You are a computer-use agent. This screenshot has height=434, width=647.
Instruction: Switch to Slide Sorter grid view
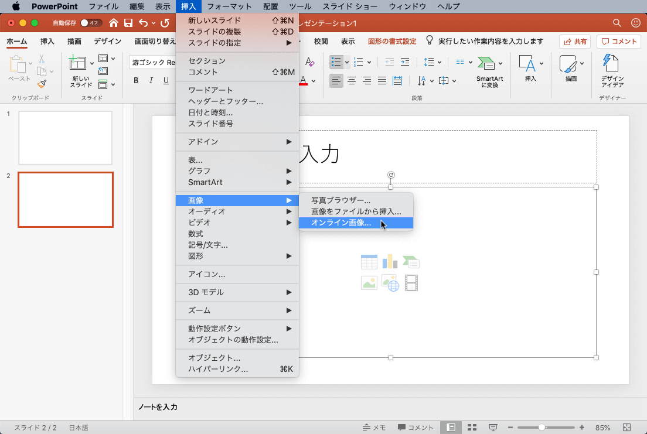coord(472,428)
